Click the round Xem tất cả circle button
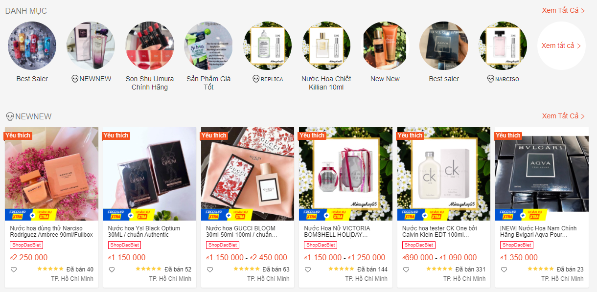 (x=561, y=45)
